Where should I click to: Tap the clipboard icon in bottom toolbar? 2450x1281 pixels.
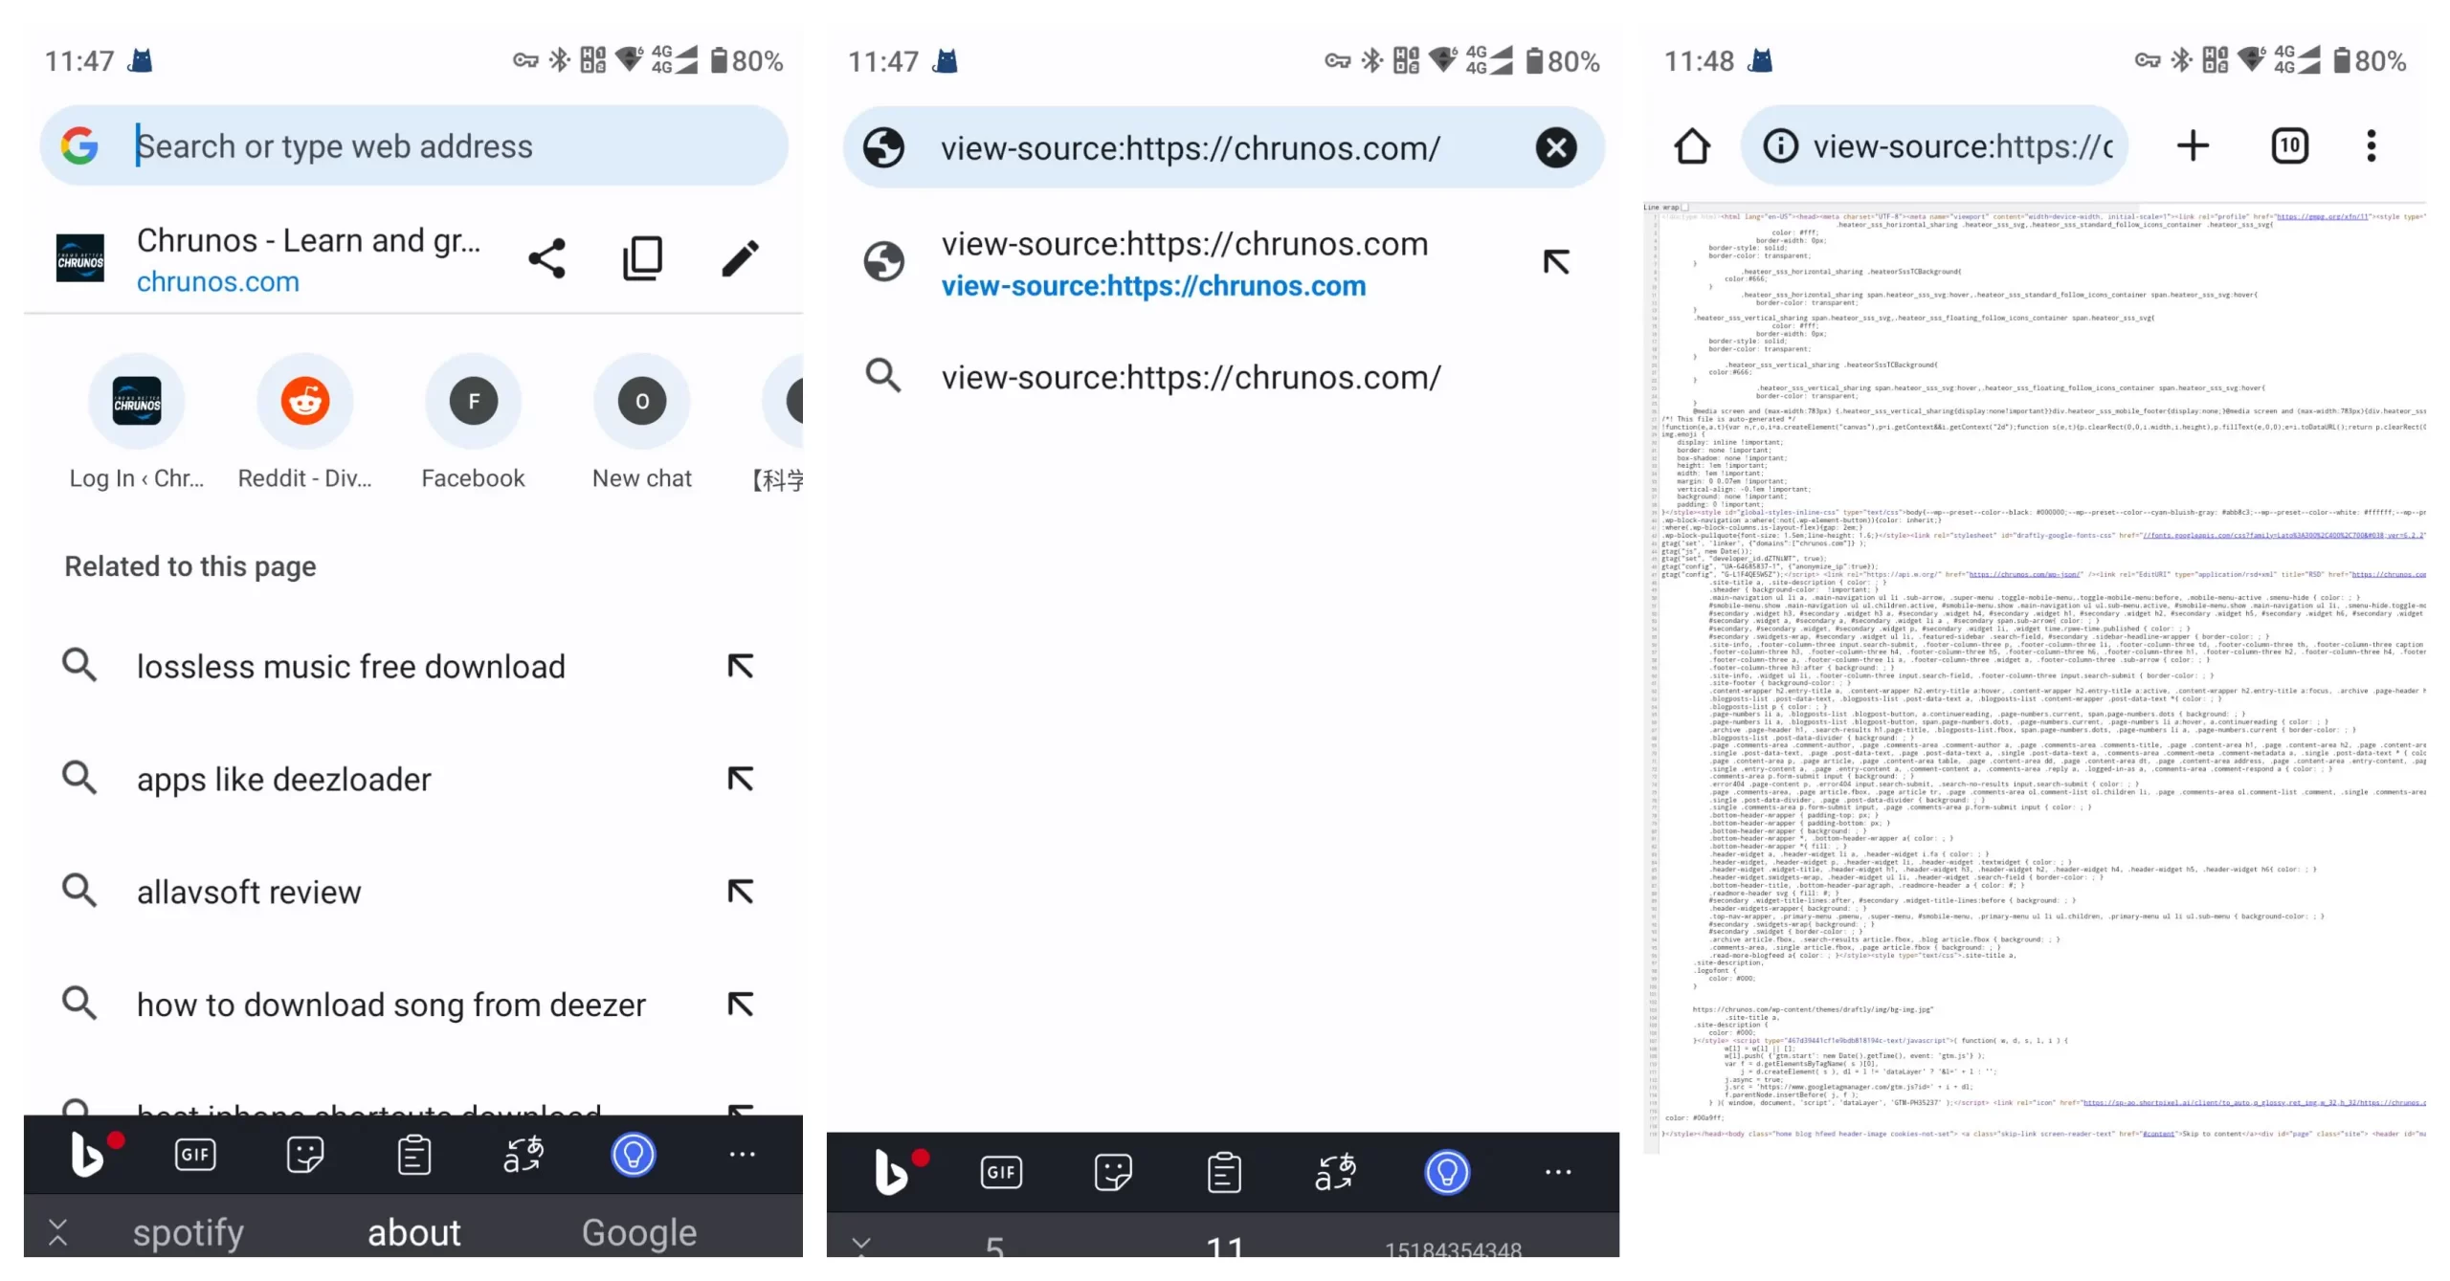(413, 1152)
